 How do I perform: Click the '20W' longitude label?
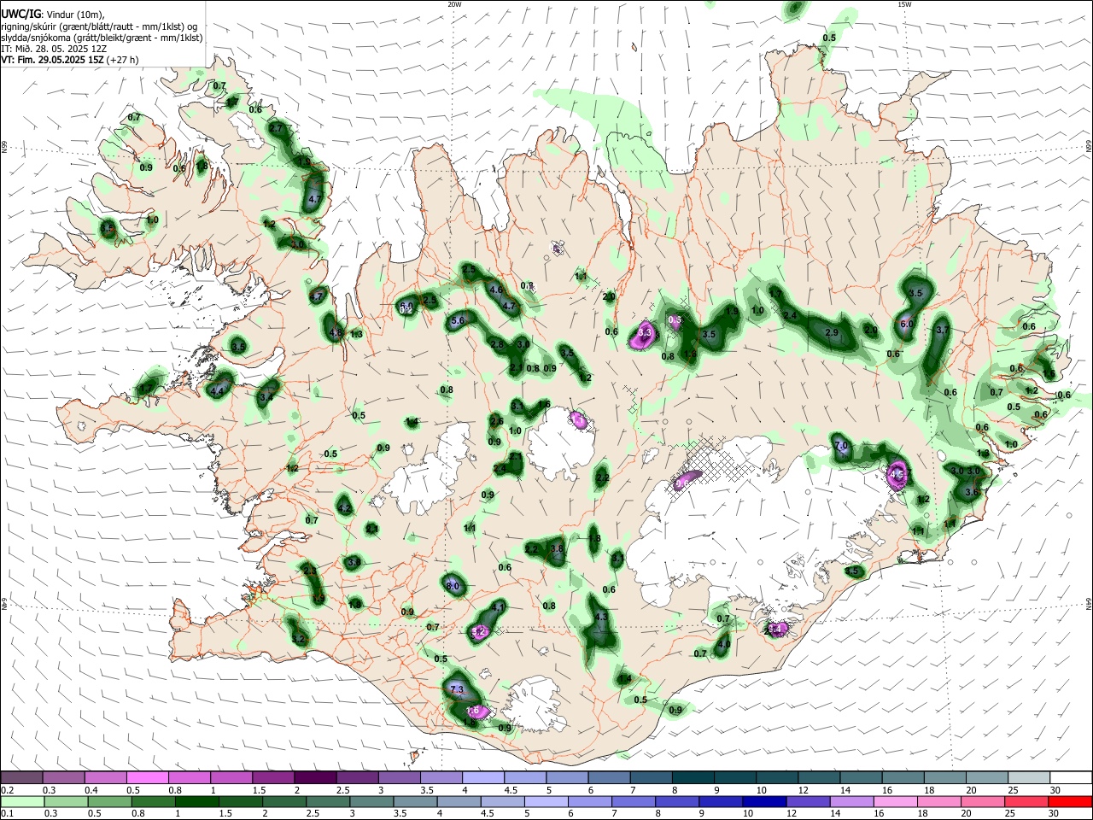454,4
